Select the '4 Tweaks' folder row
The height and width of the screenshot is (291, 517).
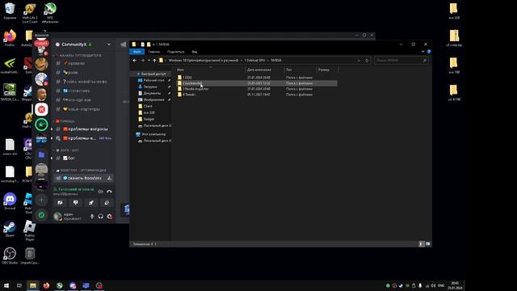(x=257, y=95)
